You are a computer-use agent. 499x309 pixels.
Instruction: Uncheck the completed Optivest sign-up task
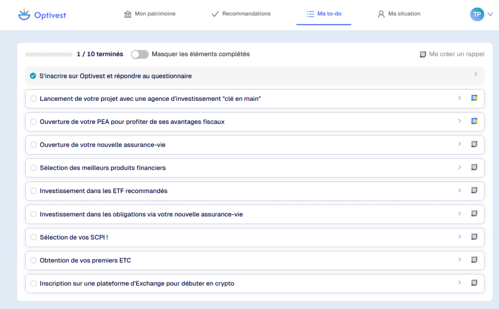(x=33, y=76)
